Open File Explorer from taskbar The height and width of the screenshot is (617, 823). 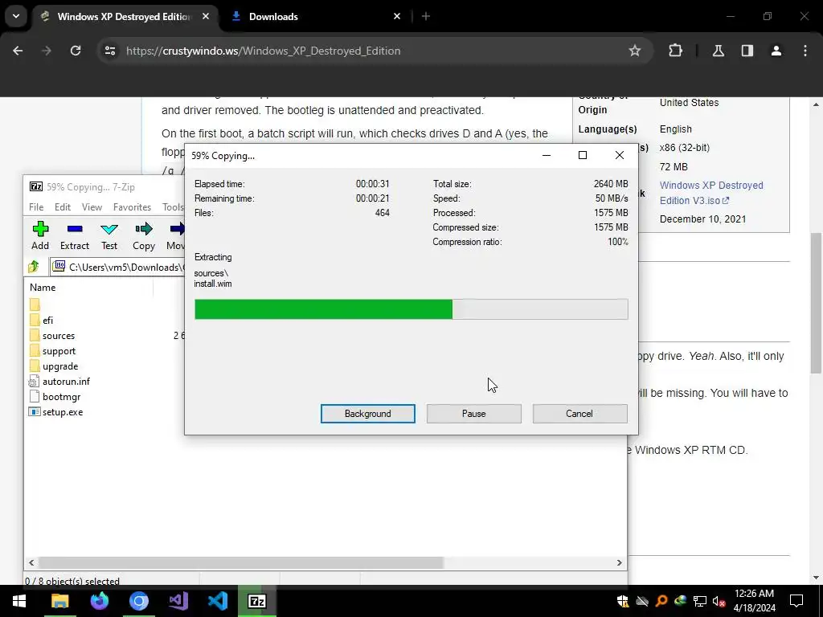pyautogui.click(x=59, y=601)
